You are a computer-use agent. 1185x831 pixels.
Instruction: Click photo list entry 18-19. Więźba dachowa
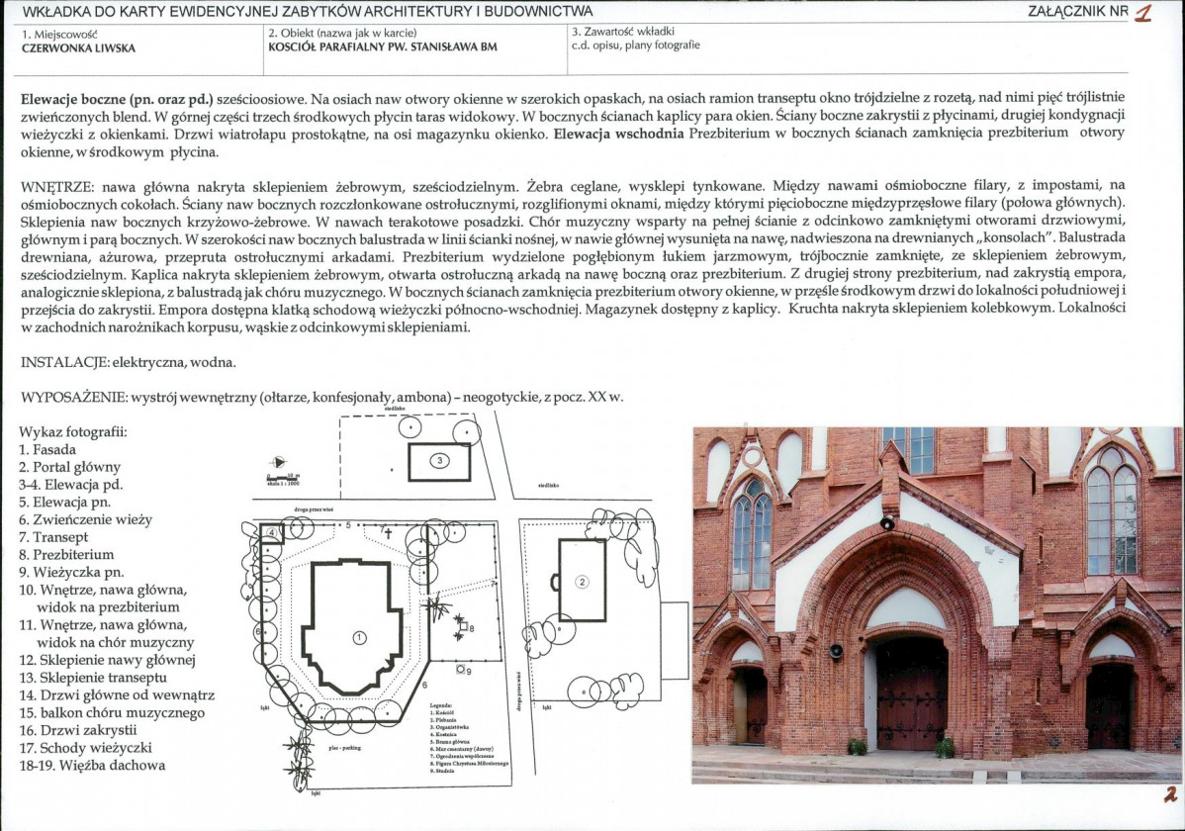pyautogui.click(x=92, y=765)
